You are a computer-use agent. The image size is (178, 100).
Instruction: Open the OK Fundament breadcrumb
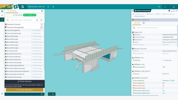(169, 14)
